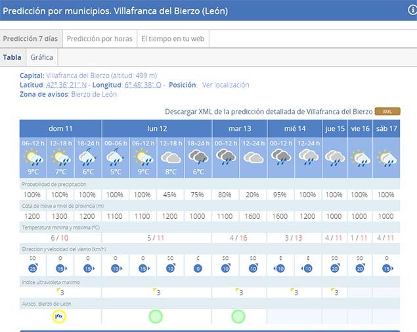Click the jue 15 rain cloud icon

335,158
